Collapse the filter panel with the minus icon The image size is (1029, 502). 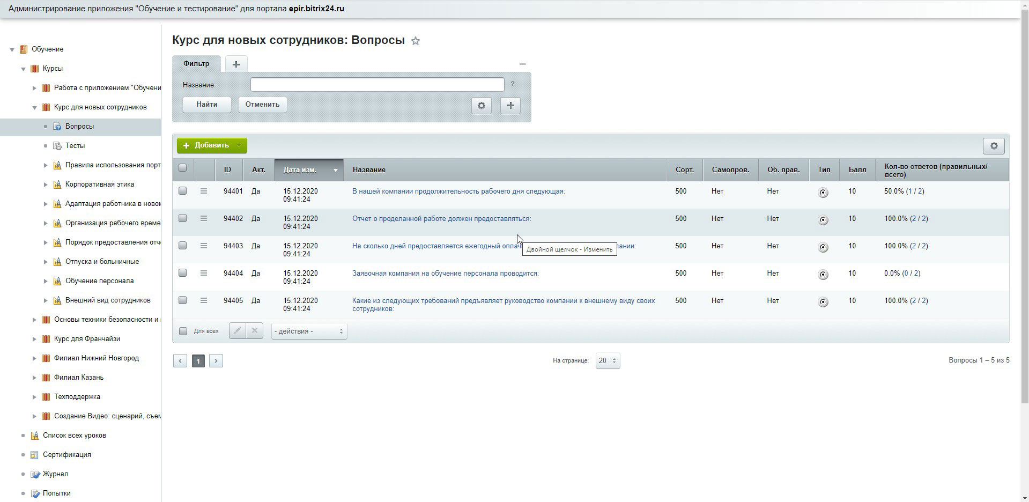coord(522,64)
